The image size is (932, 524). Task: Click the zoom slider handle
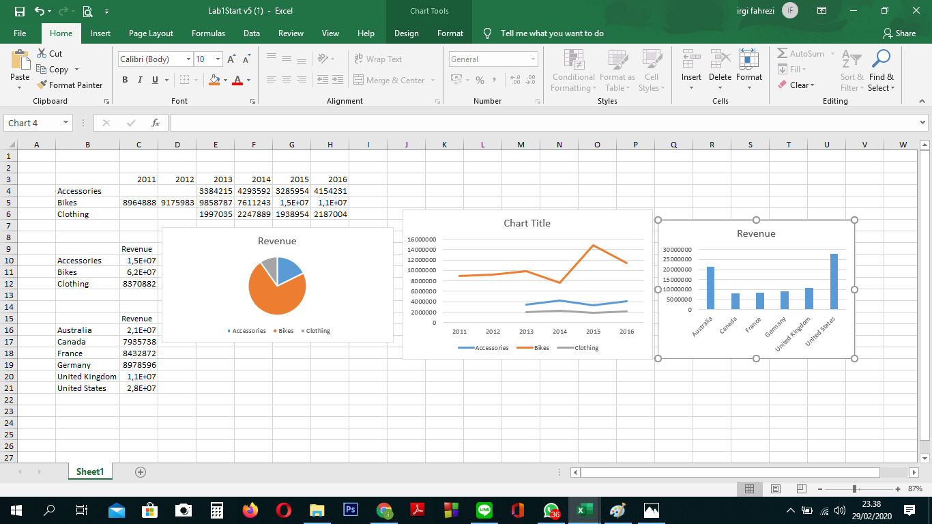(x=854, y=489)
